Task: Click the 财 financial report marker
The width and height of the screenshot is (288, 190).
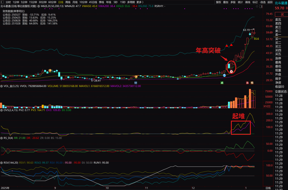Action: (x=135, y=83)
